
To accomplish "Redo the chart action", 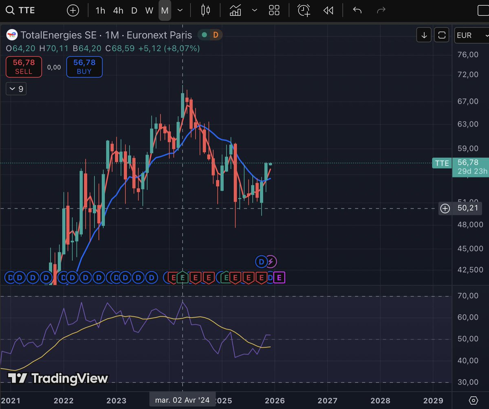I will [x=381, y=11].
